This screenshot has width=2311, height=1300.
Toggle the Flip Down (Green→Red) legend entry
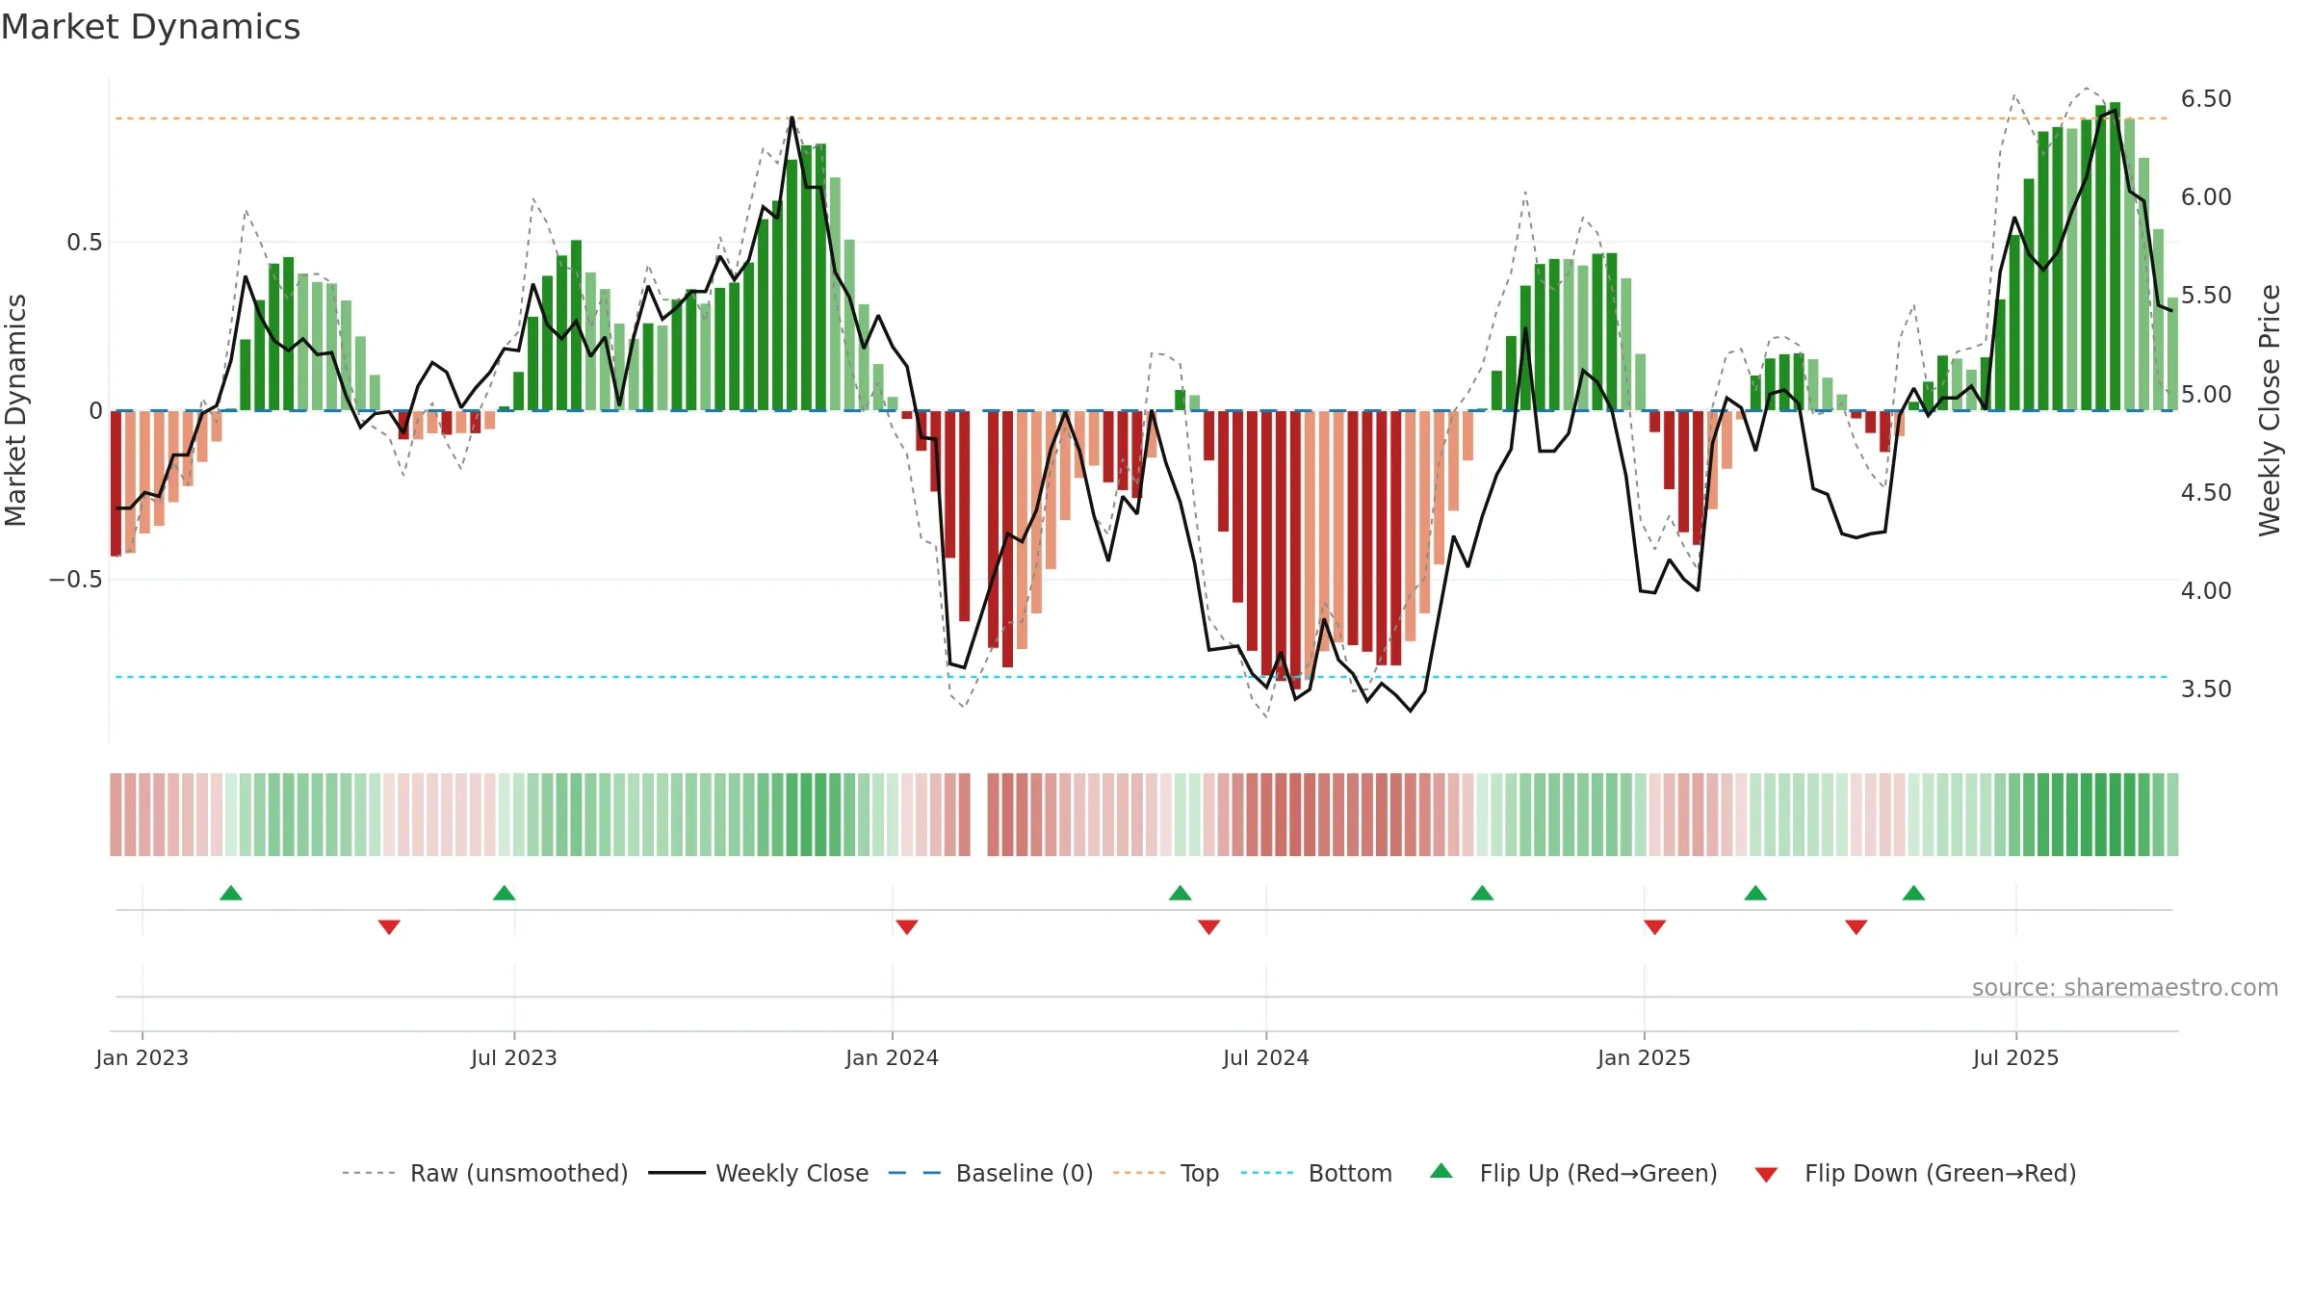[1915, 1173]
